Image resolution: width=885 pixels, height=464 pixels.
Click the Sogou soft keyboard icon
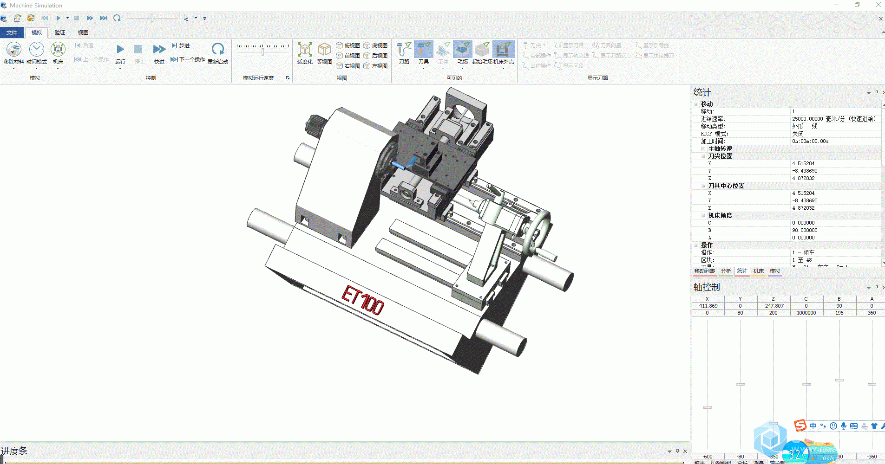coord(854,425)
